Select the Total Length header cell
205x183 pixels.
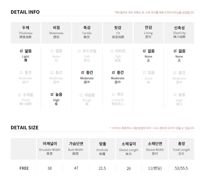point(181,149)
